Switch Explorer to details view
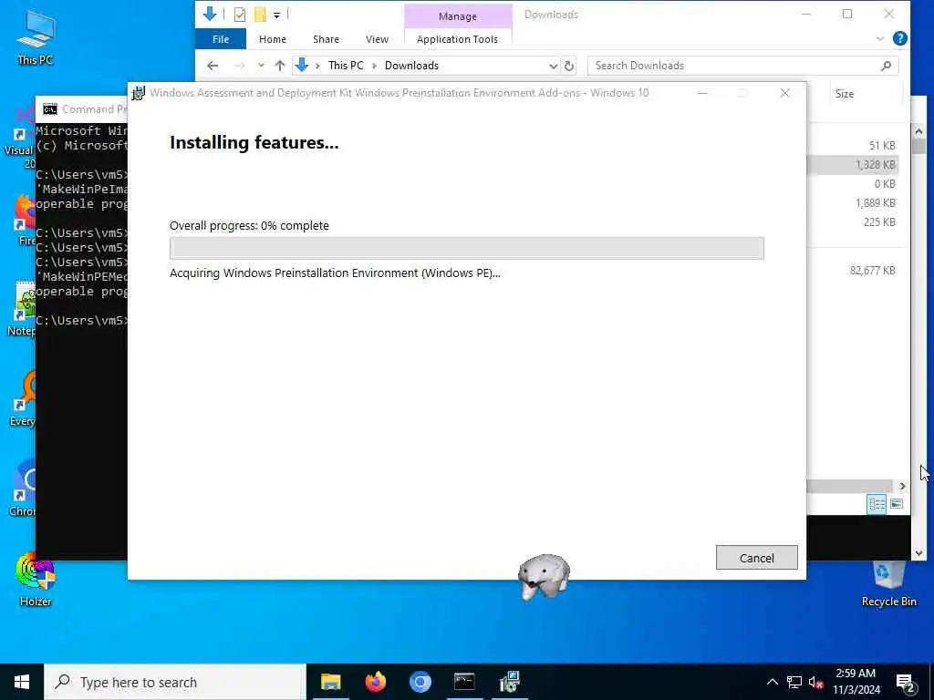Image resolution: width=934 pixels, height=700 pixels. tap(877, 504)
